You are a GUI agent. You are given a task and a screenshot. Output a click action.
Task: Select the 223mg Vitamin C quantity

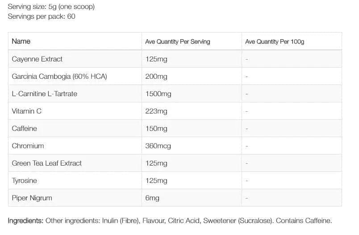pyautogui.click(x=156, y=111)
